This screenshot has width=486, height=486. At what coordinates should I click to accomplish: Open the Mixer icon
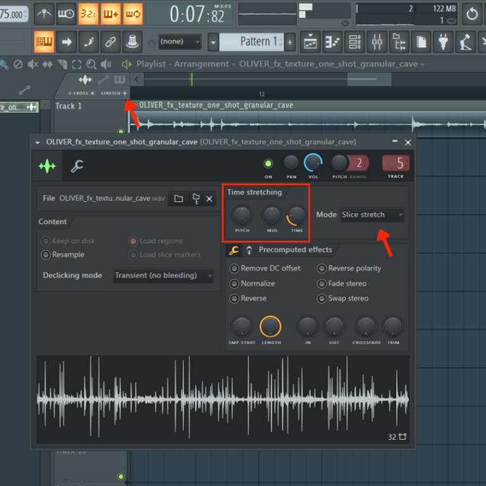click(377, 42)
